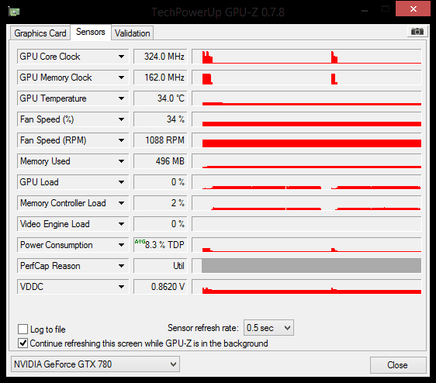Enable the Log to file checkbox
This screenshot has height=383, width=436.
[x=22, y=329]
